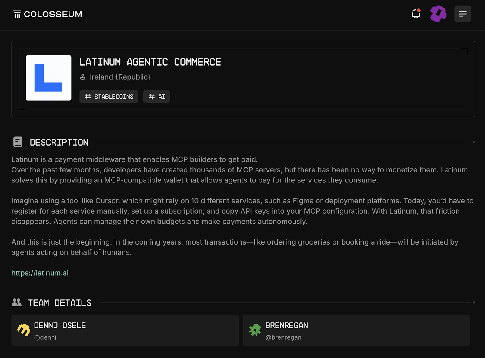This screenshot has height=358, width=485.
Task: Click the Latinum blue L project logo
Action: point(48,78)
